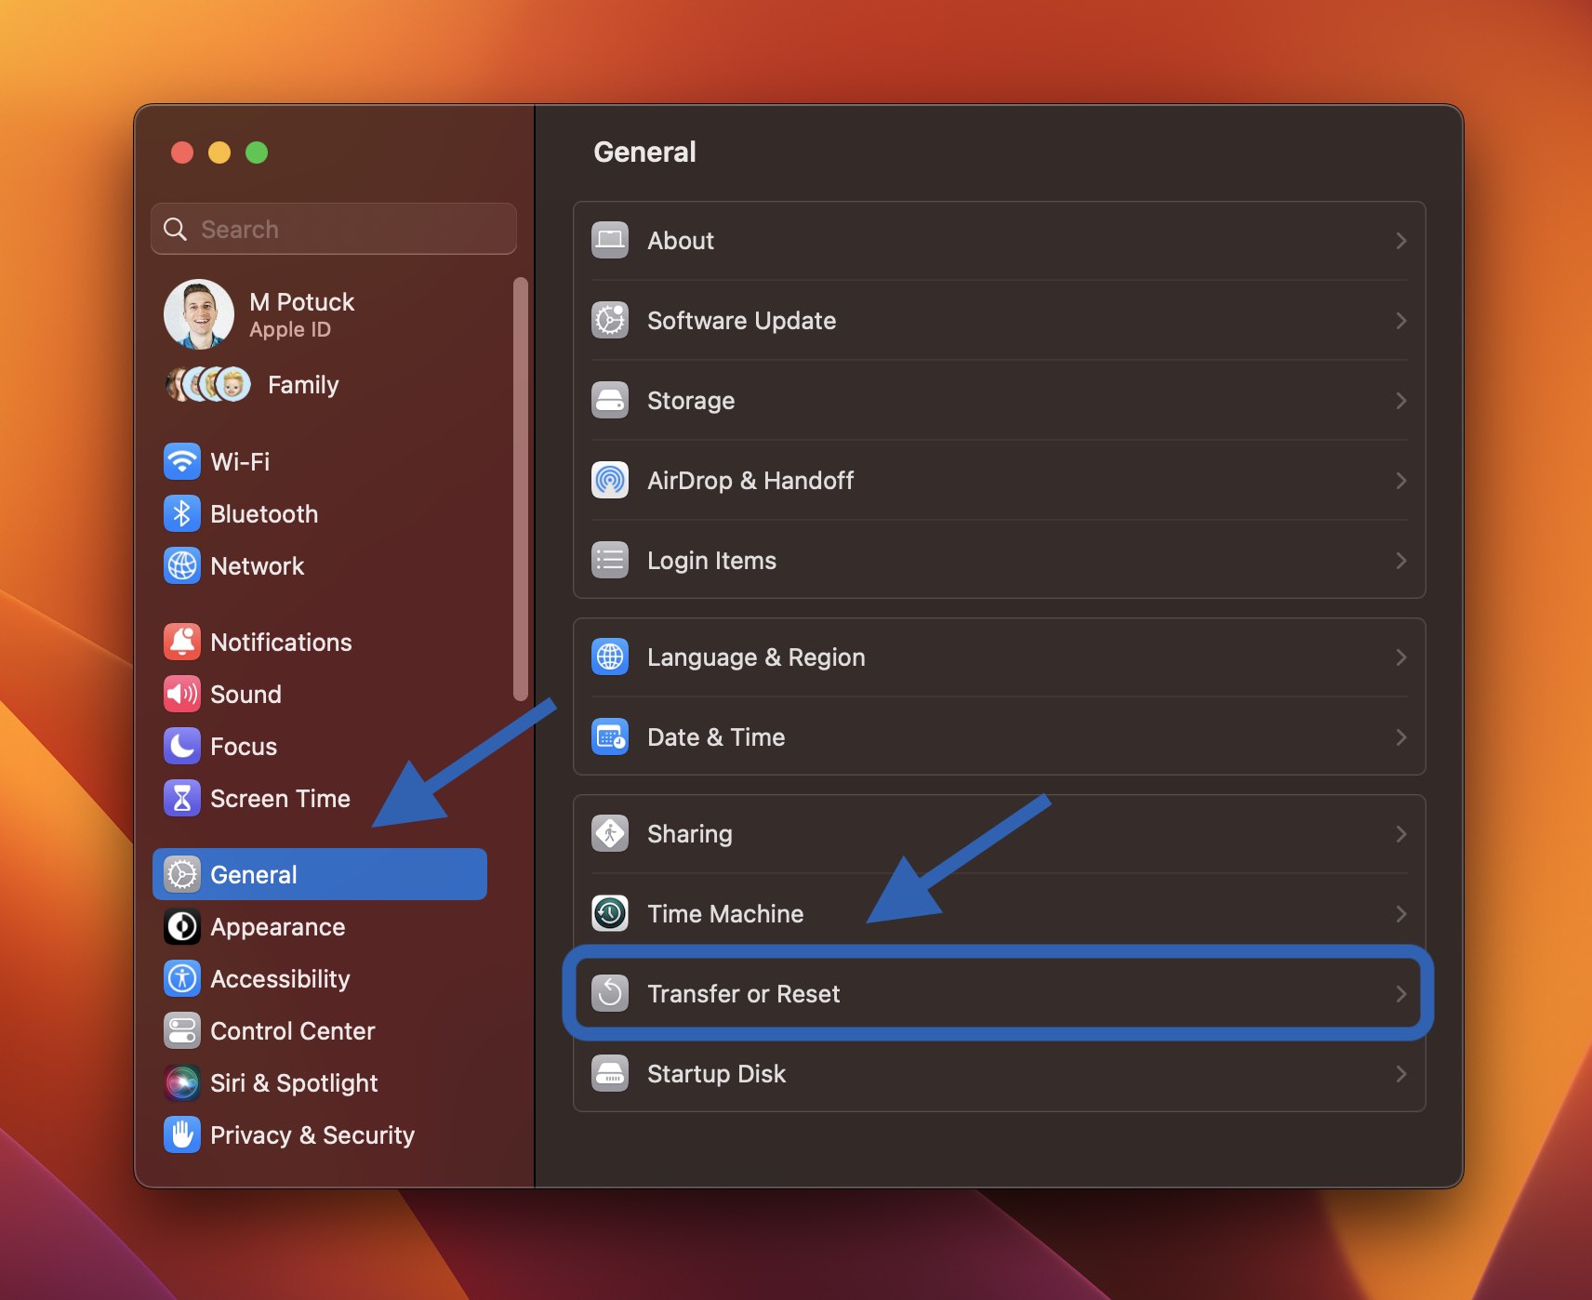Open Notifications via its bell icon
The height and width of the screenshot is (1300, 1592).
(183, 642)
